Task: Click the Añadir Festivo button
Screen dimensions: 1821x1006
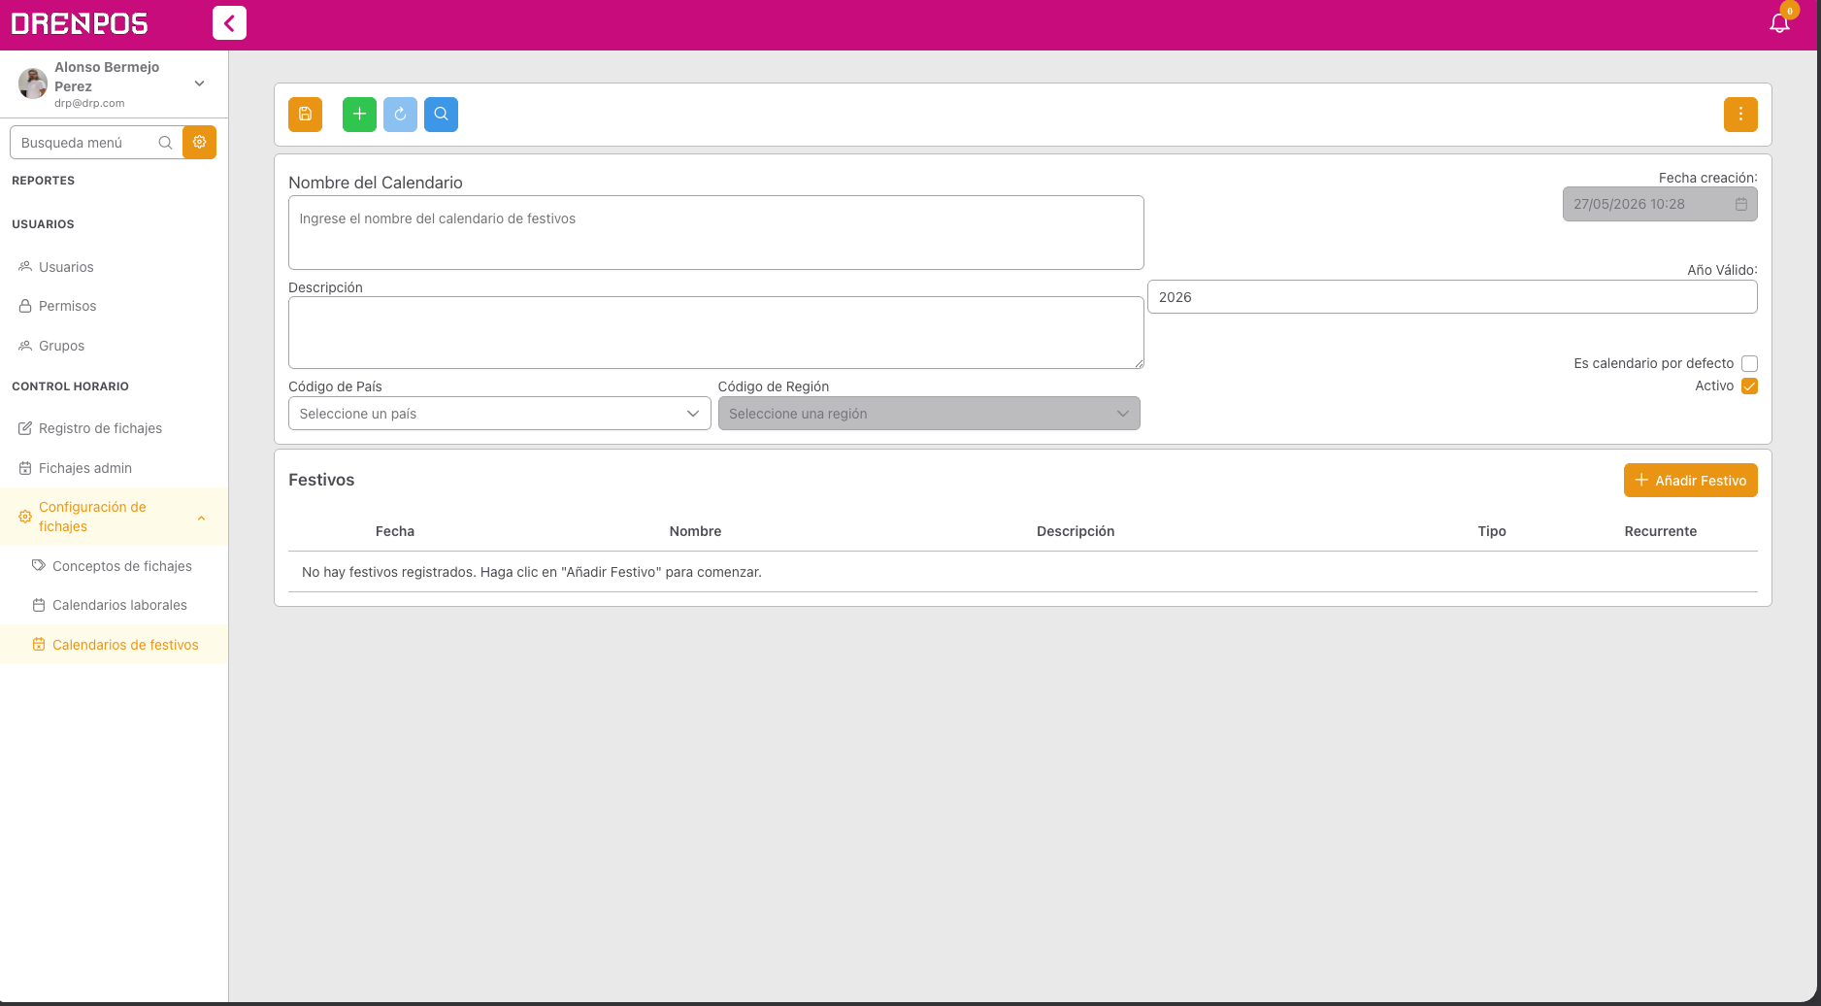Action: 1690,480
